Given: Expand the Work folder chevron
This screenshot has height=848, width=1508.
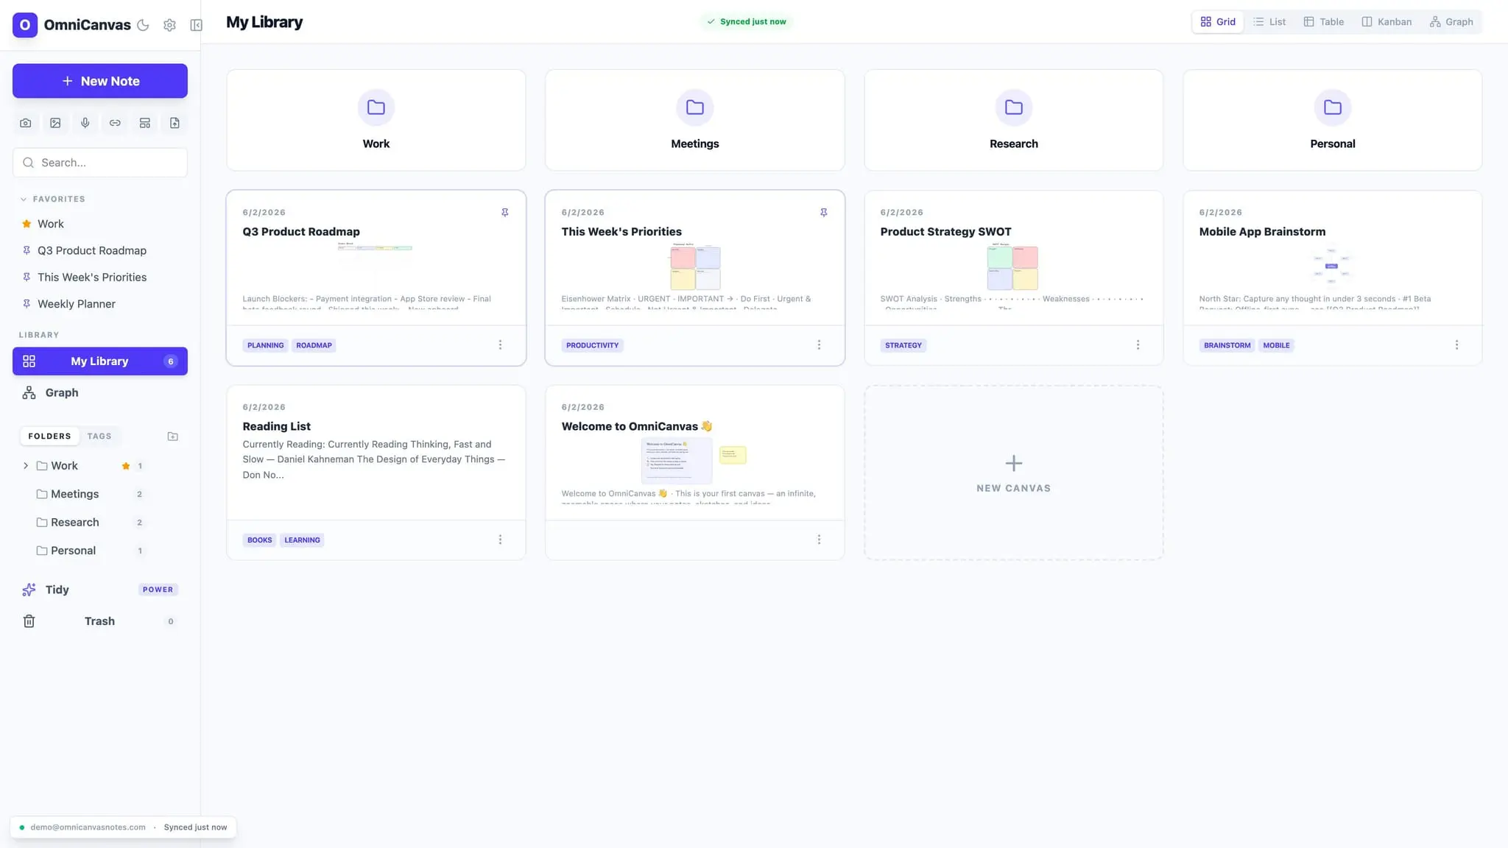Looking at the screenshot, I should coord(26,466).
